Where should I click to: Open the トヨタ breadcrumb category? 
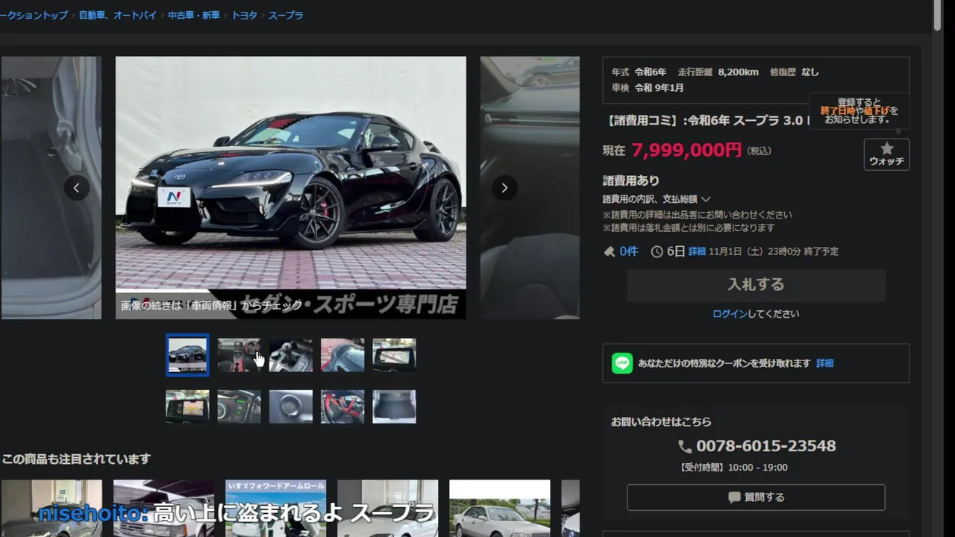[x=244, y=15]
